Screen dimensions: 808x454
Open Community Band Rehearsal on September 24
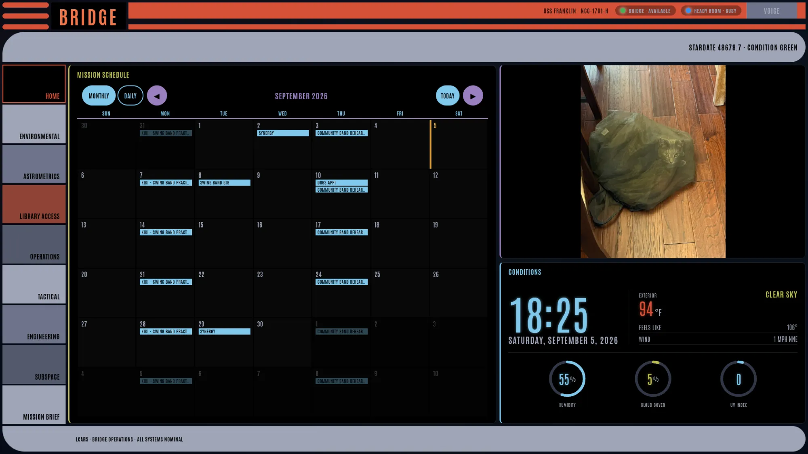coord(341,282)
